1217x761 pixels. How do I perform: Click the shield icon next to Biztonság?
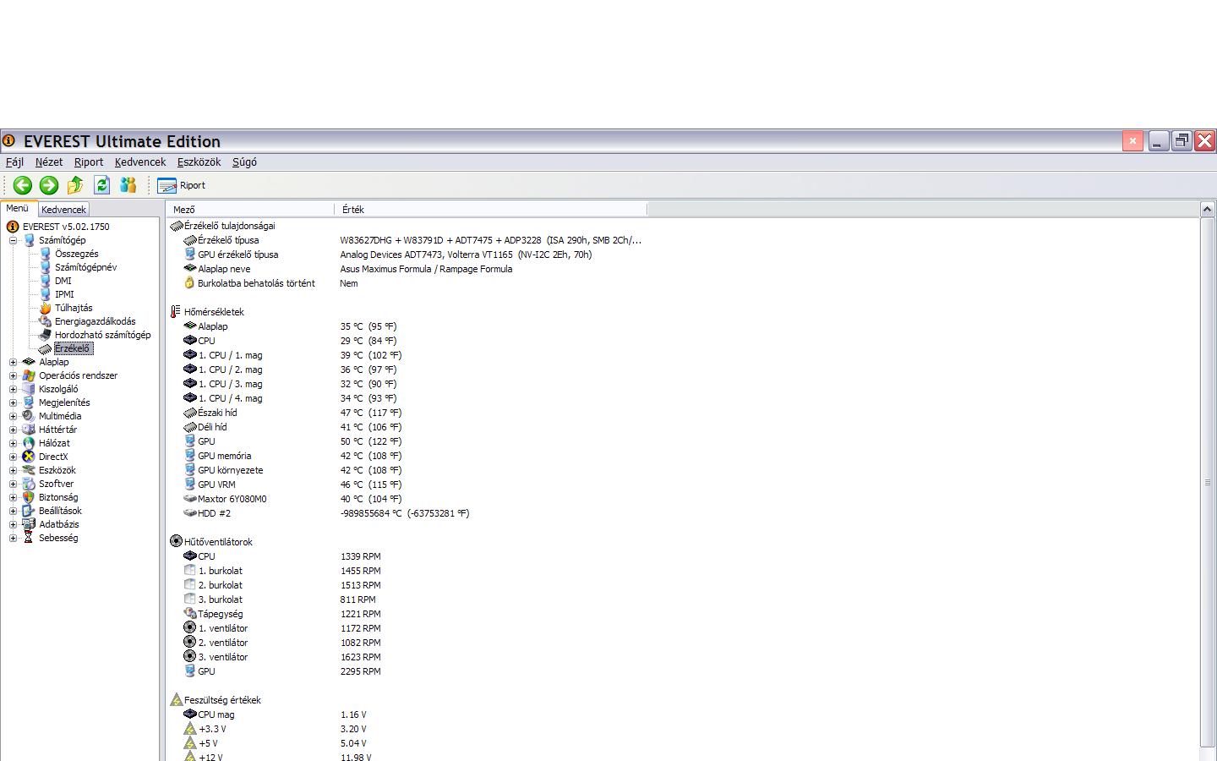pyautogui.click(x=29, y=497)
